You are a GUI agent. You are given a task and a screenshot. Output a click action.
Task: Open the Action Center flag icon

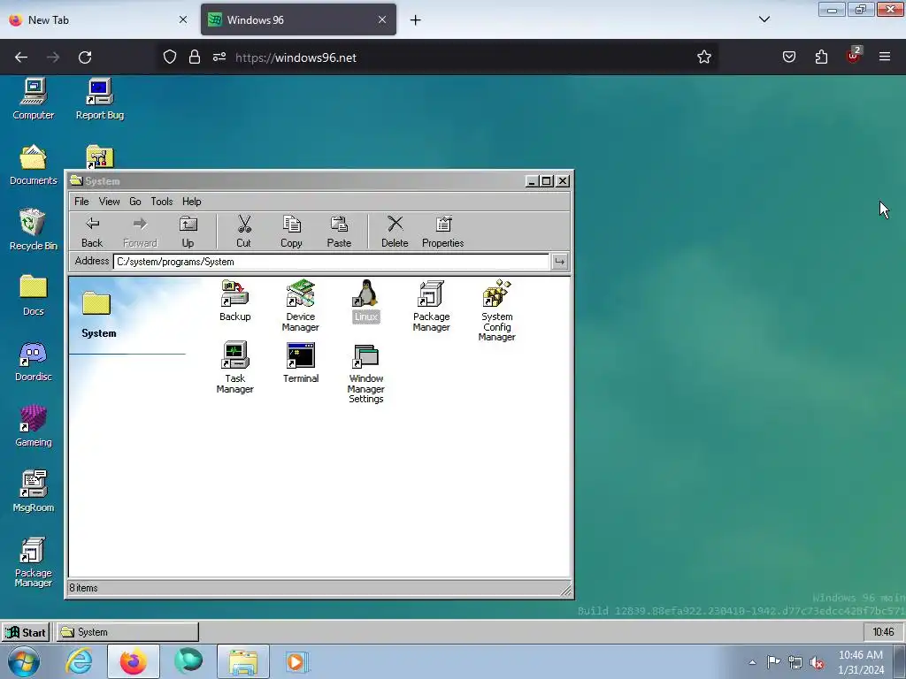coord(773,662)
